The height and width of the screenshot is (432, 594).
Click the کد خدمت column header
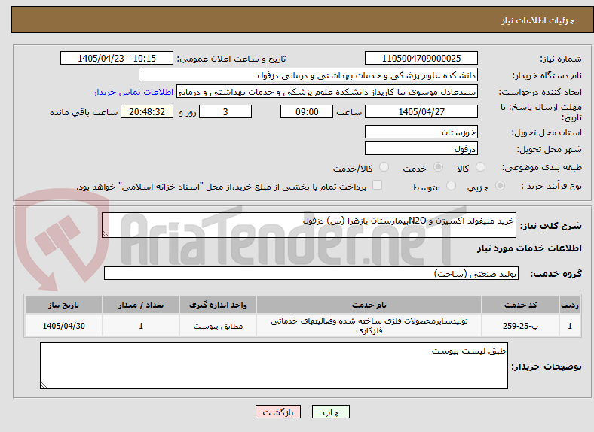[521, 305]
